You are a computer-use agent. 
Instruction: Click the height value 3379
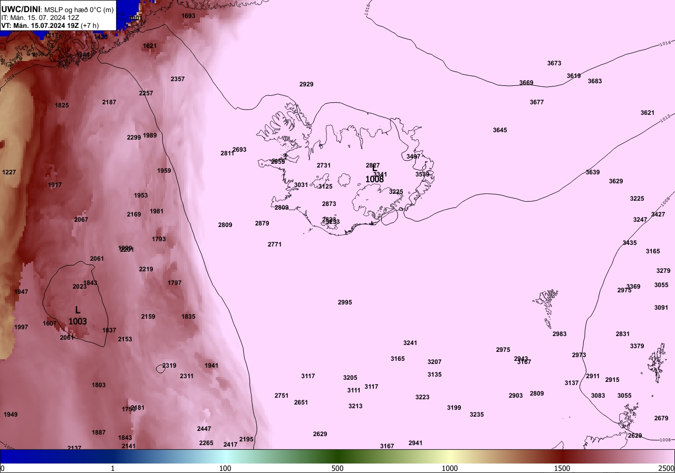point(637,346)
